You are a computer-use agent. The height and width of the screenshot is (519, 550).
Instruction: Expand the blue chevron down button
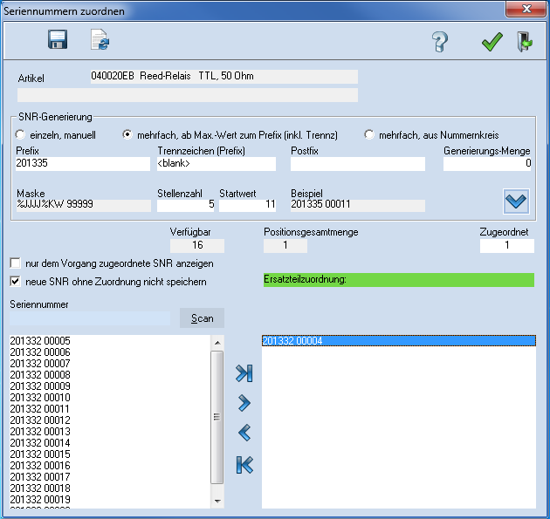pyautogui.click(x=517, y=201)
